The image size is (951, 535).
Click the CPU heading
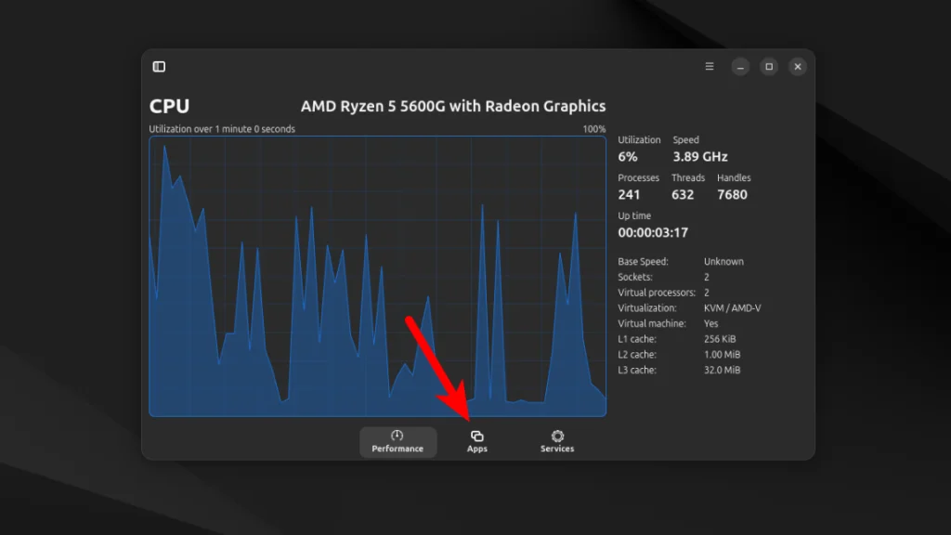pos(169,107)
